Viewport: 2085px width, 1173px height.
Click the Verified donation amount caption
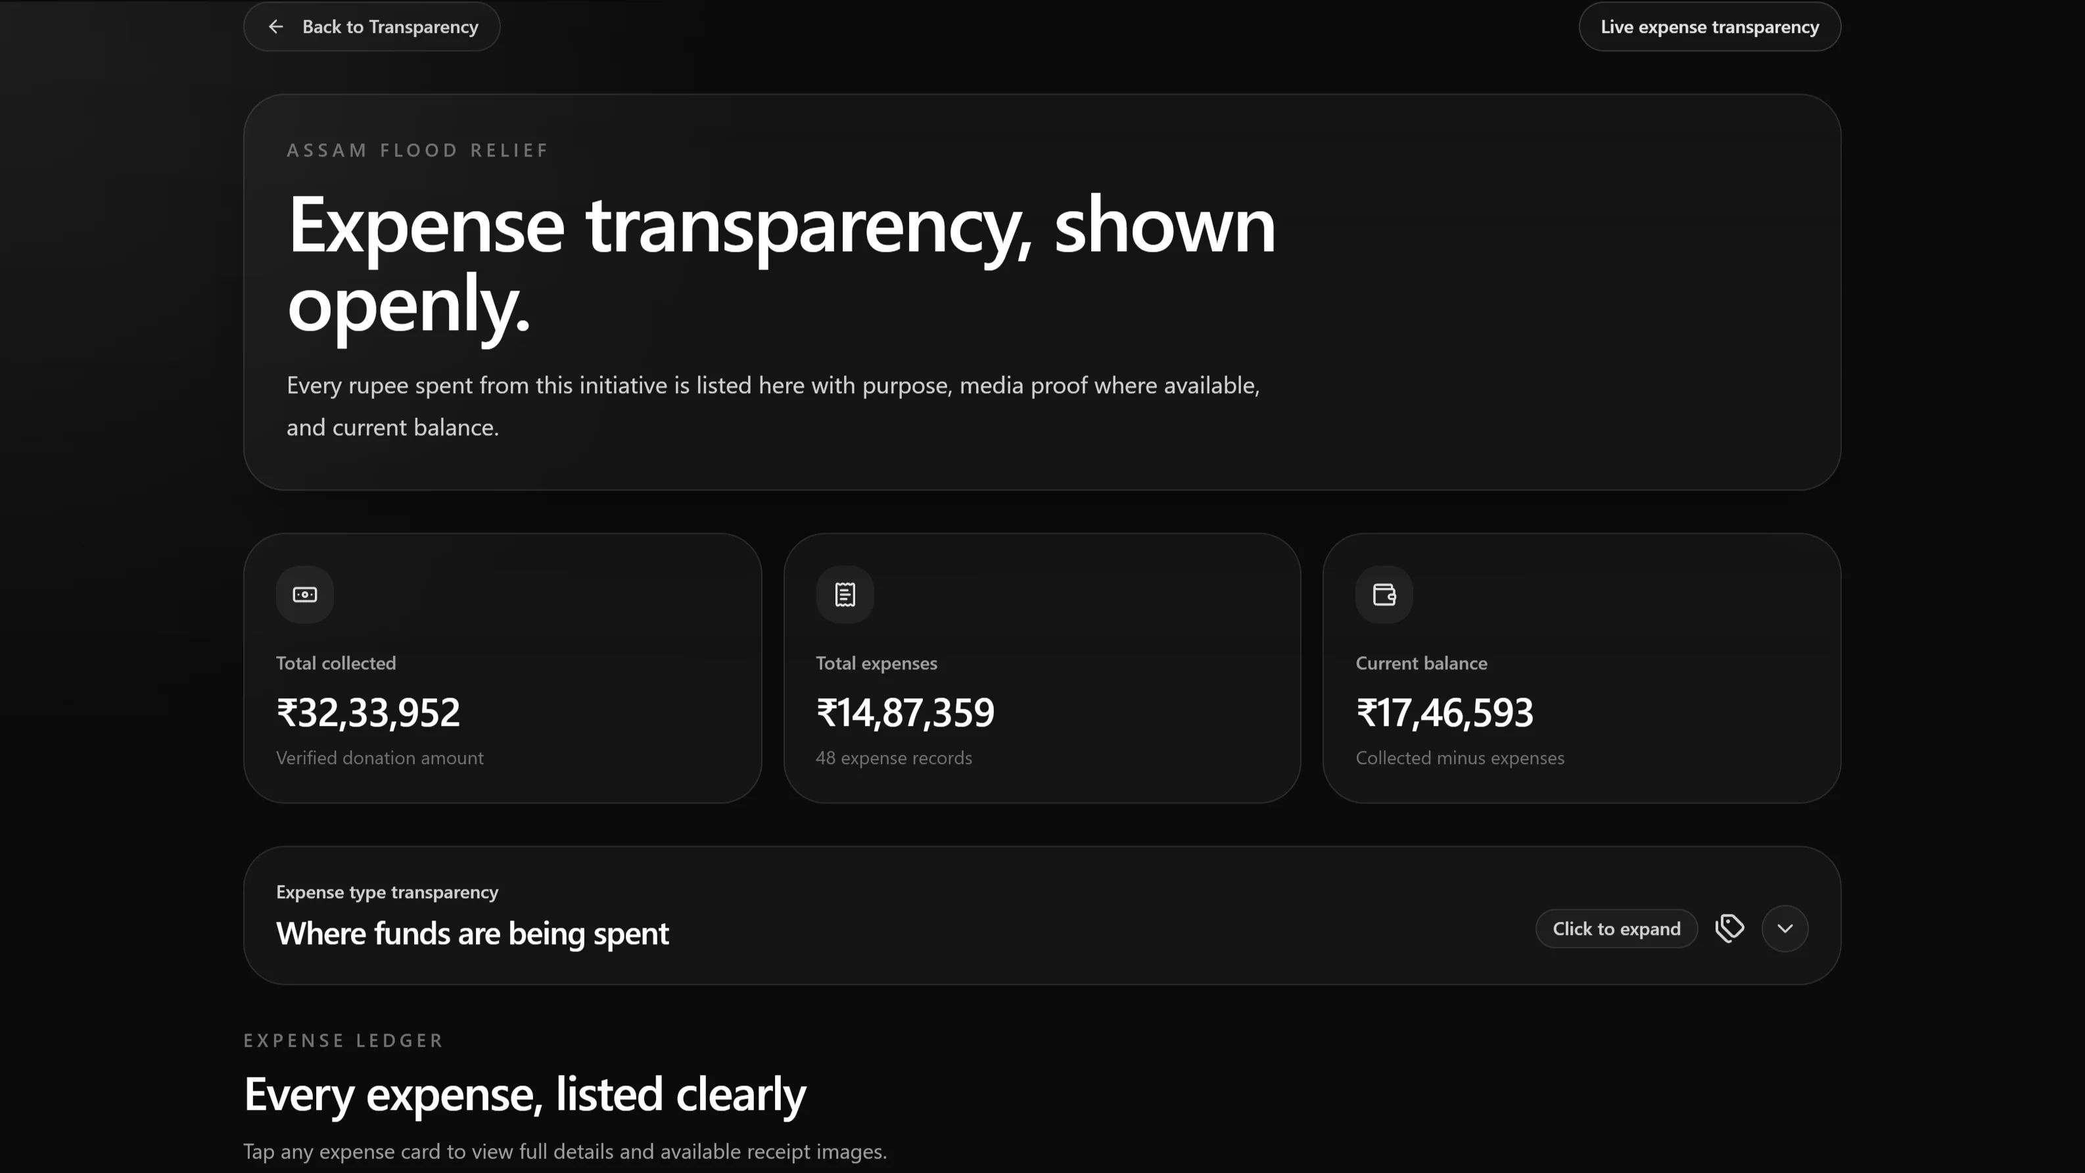(380, 759)
